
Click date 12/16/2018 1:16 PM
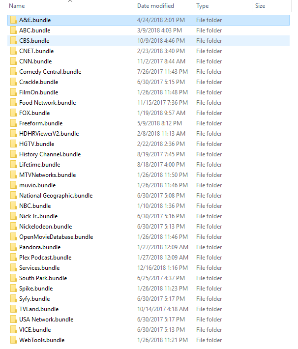click(x=162, y=268)
